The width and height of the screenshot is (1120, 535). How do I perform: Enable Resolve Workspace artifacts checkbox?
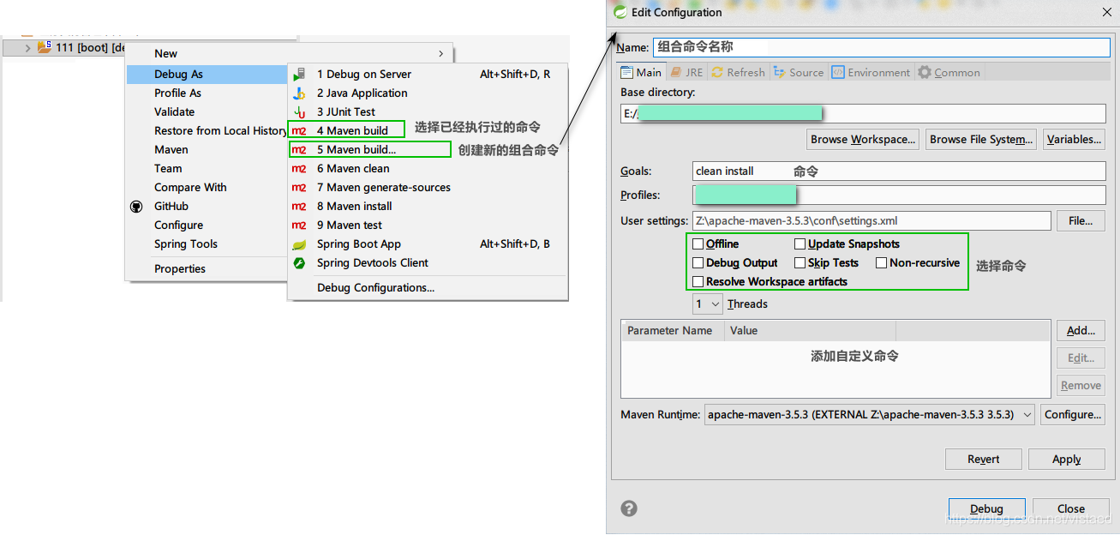pos(698,282)
